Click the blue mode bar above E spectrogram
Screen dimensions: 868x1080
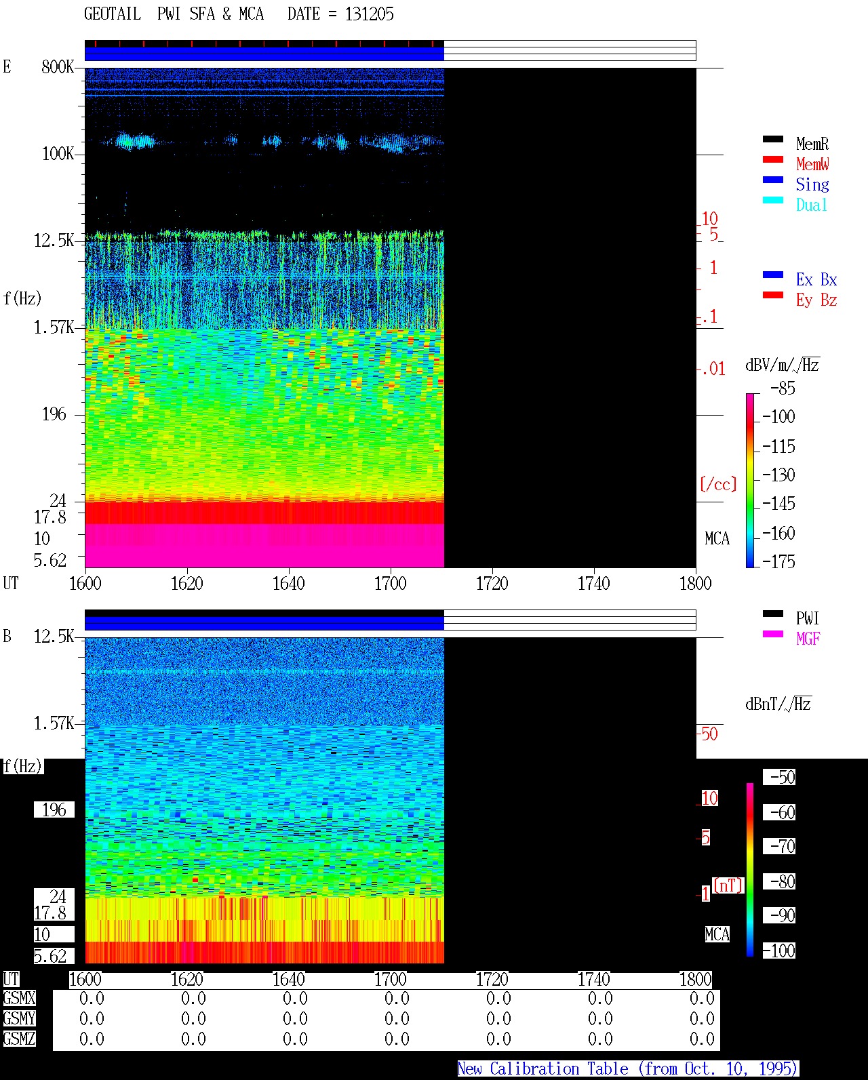tap(264, 54)
